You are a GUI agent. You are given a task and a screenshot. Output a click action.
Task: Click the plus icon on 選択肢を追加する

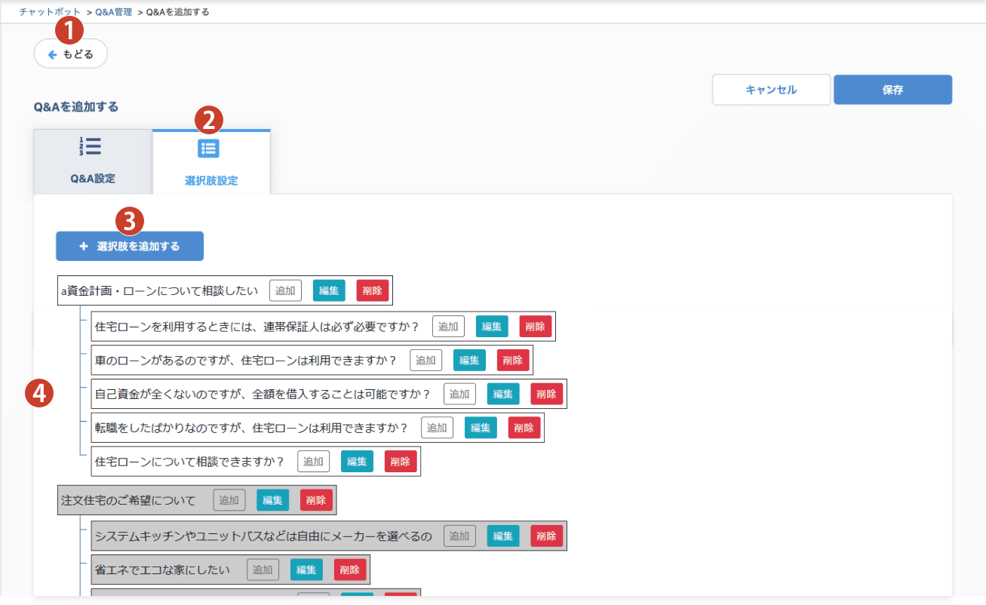tap(84, 246)
